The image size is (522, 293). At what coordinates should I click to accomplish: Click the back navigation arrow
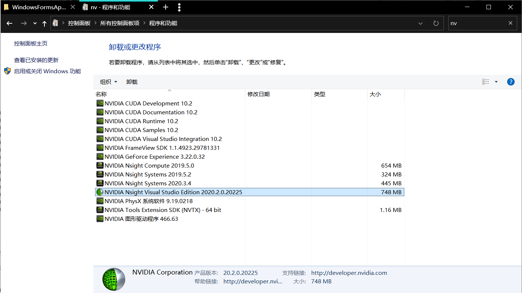coord(9,23)
